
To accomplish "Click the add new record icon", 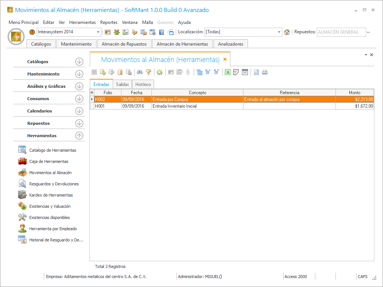I will tap(102, 72).
